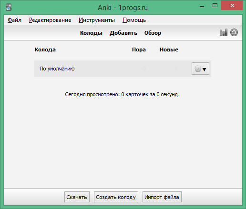Select the По умолчанию deck
246x209 pixels.
(57, 69)
